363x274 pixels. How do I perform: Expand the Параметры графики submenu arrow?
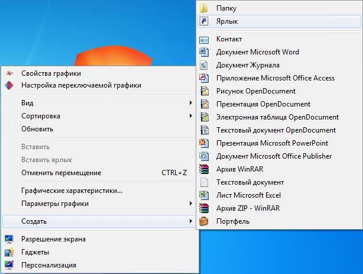[190, 204]
